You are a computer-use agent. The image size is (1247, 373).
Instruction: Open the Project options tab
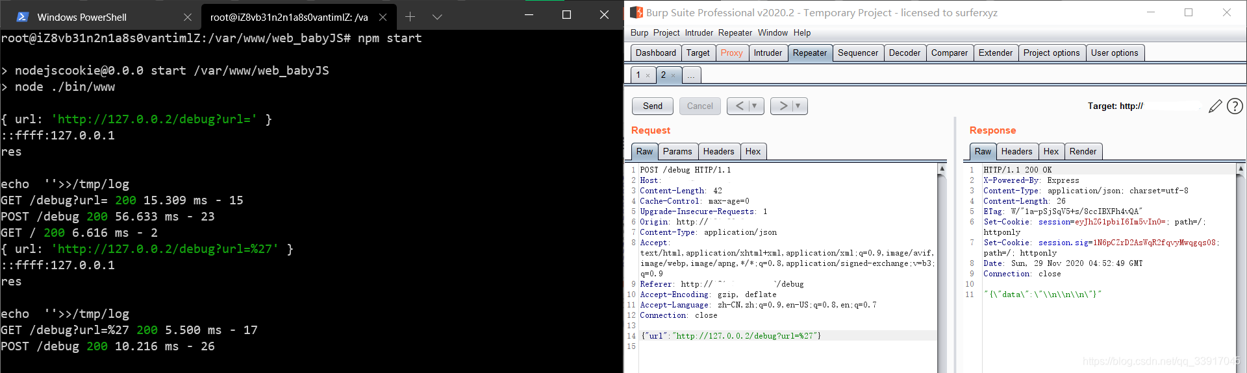point(1051,53)
